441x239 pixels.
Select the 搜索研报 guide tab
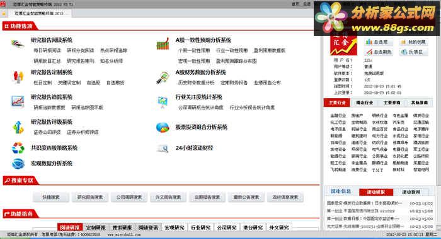point(122,228)
